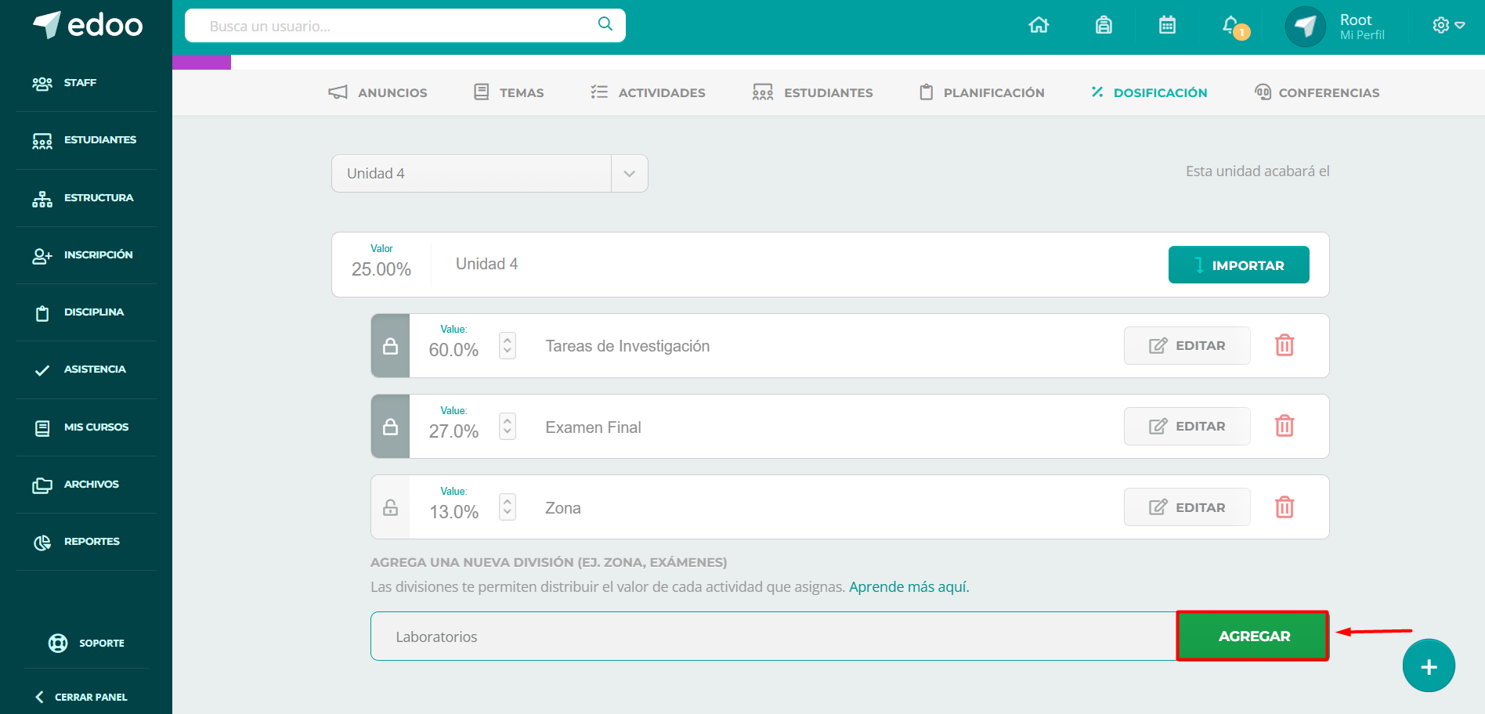Click 'Mi Perfil' under Root
Viewport: 1485px width, 714px height.
(x=1362, y=35)
